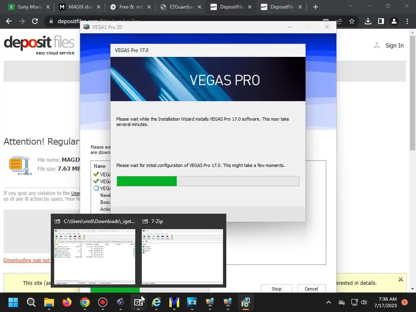The height and width of the screenshot is (312, 416).
Task: Open Windows Search from taskbar
Action: tap(31, 302)
